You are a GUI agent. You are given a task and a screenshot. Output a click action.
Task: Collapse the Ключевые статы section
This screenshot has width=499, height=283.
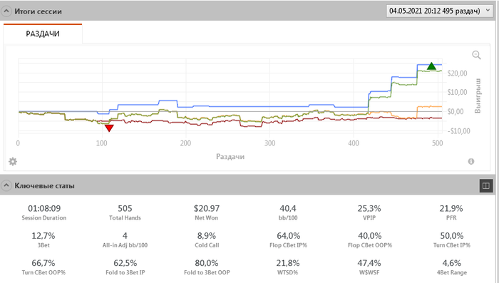click(6, 185)
